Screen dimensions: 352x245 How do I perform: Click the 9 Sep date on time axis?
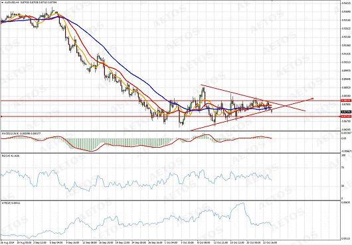[x=72, y=242]
